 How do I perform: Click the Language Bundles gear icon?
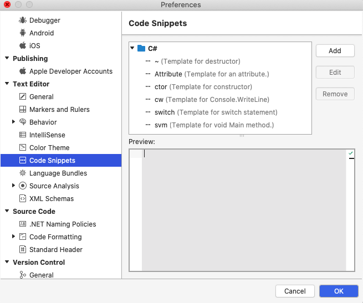click(23, 173)
